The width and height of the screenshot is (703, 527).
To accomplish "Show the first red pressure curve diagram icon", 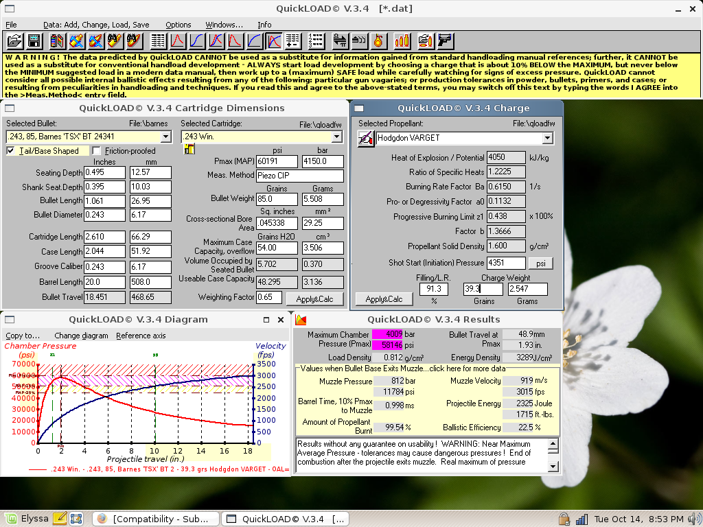I will [x=178, y=41].
